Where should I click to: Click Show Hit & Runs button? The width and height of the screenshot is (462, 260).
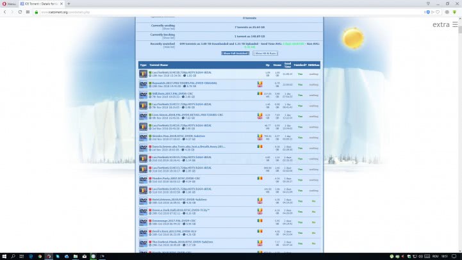click(267, 53)
